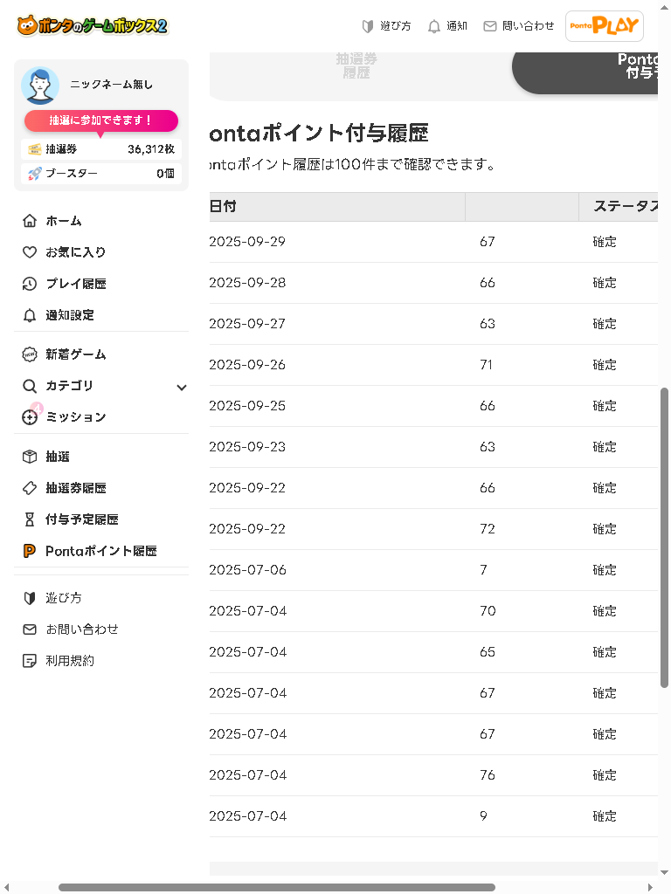This screenshot has width=671, height=894.
Task: Click the user avatar icon
Action: (40, 86)
